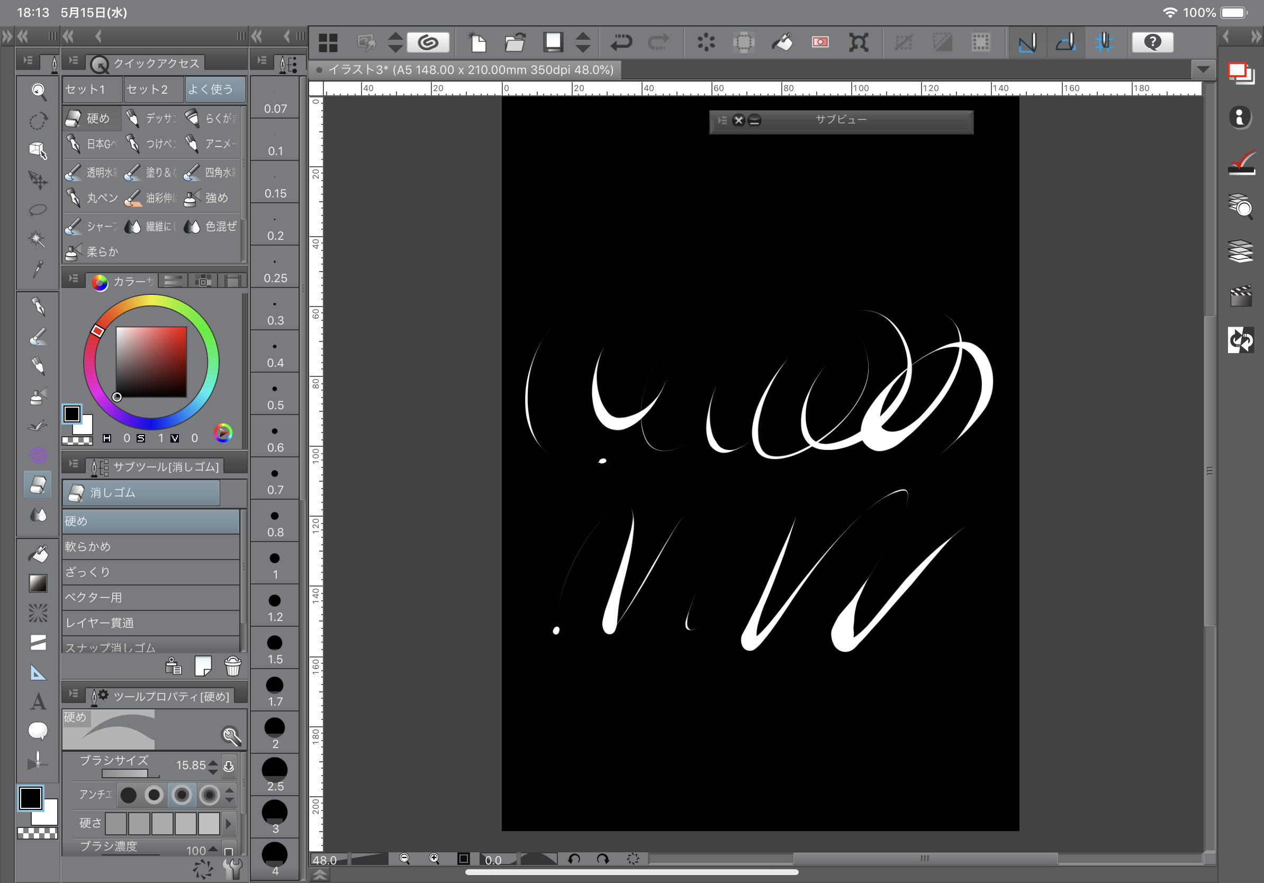Viewport: 1264px width, 883px height.
Task: Increase brush size with stepper arrow
Action: pos(213,762)
